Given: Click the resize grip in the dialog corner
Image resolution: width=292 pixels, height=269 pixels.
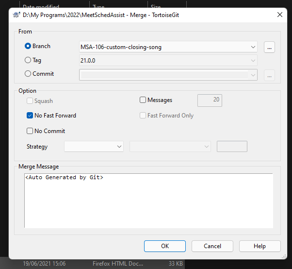Looking at the screenshot, I should click(284, 256).
